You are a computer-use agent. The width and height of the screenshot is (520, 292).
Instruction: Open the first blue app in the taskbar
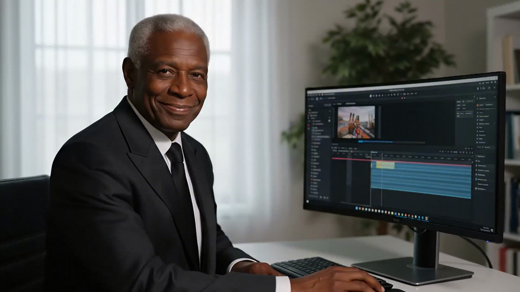(356, 208)
